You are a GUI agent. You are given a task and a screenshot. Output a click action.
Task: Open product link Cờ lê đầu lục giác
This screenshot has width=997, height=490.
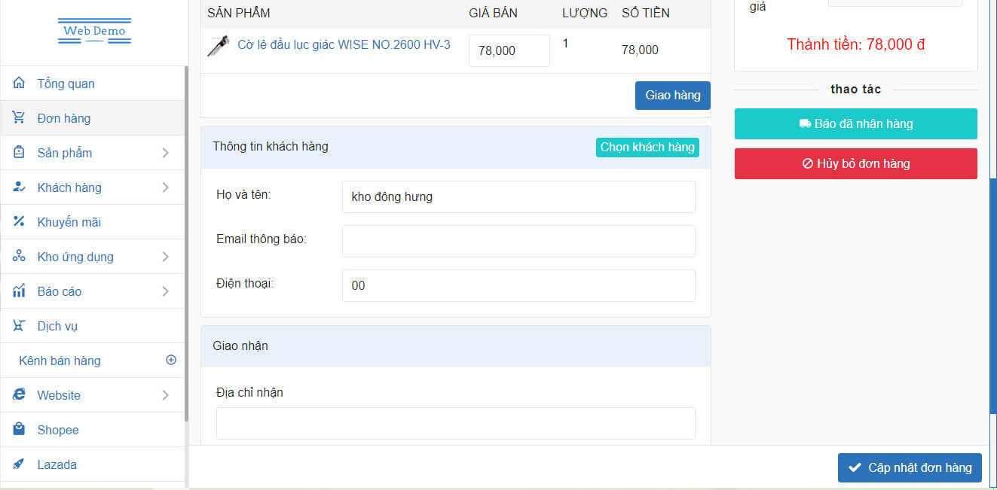click(x=344, y=45)
